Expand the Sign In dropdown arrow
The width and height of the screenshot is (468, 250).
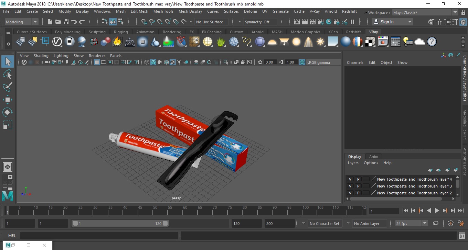(x=410, y=22)
